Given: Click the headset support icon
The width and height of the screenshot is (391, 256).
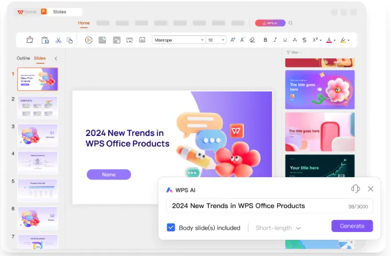Looking at the screenshot, I should [356, 189].
